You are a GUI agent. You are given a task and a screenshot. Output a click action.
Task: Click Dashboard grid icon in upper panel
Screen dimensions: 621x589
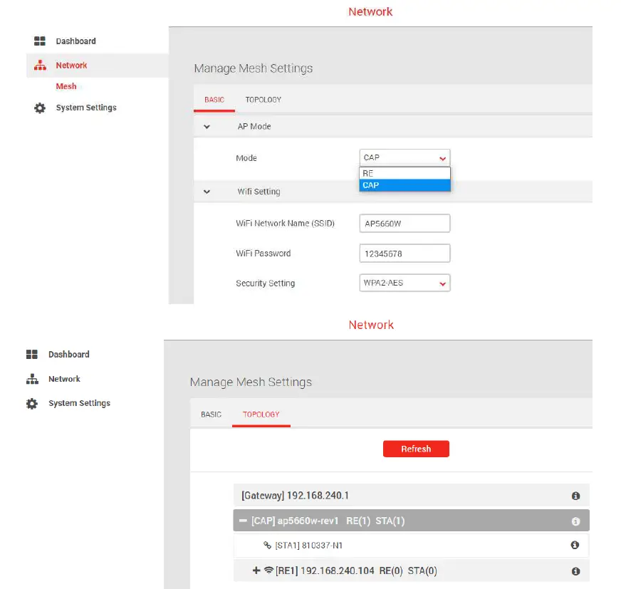(40, 41)
